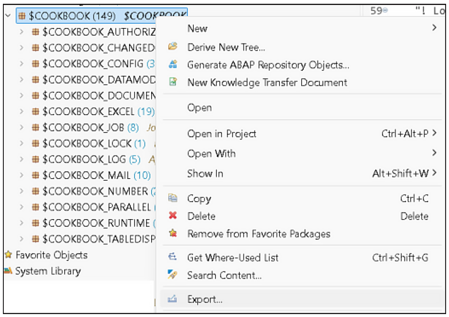Screen dimensions: 449x317
Task: Expand the $COOKBOOK_RUNTIME package node
Action: coord(21,223)
